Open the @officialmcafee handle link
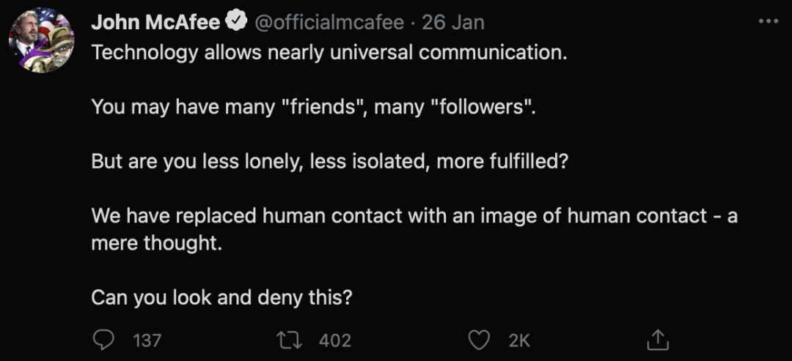Image resolution: width=792 pixels, height=361 pixels. click(329, 22)
